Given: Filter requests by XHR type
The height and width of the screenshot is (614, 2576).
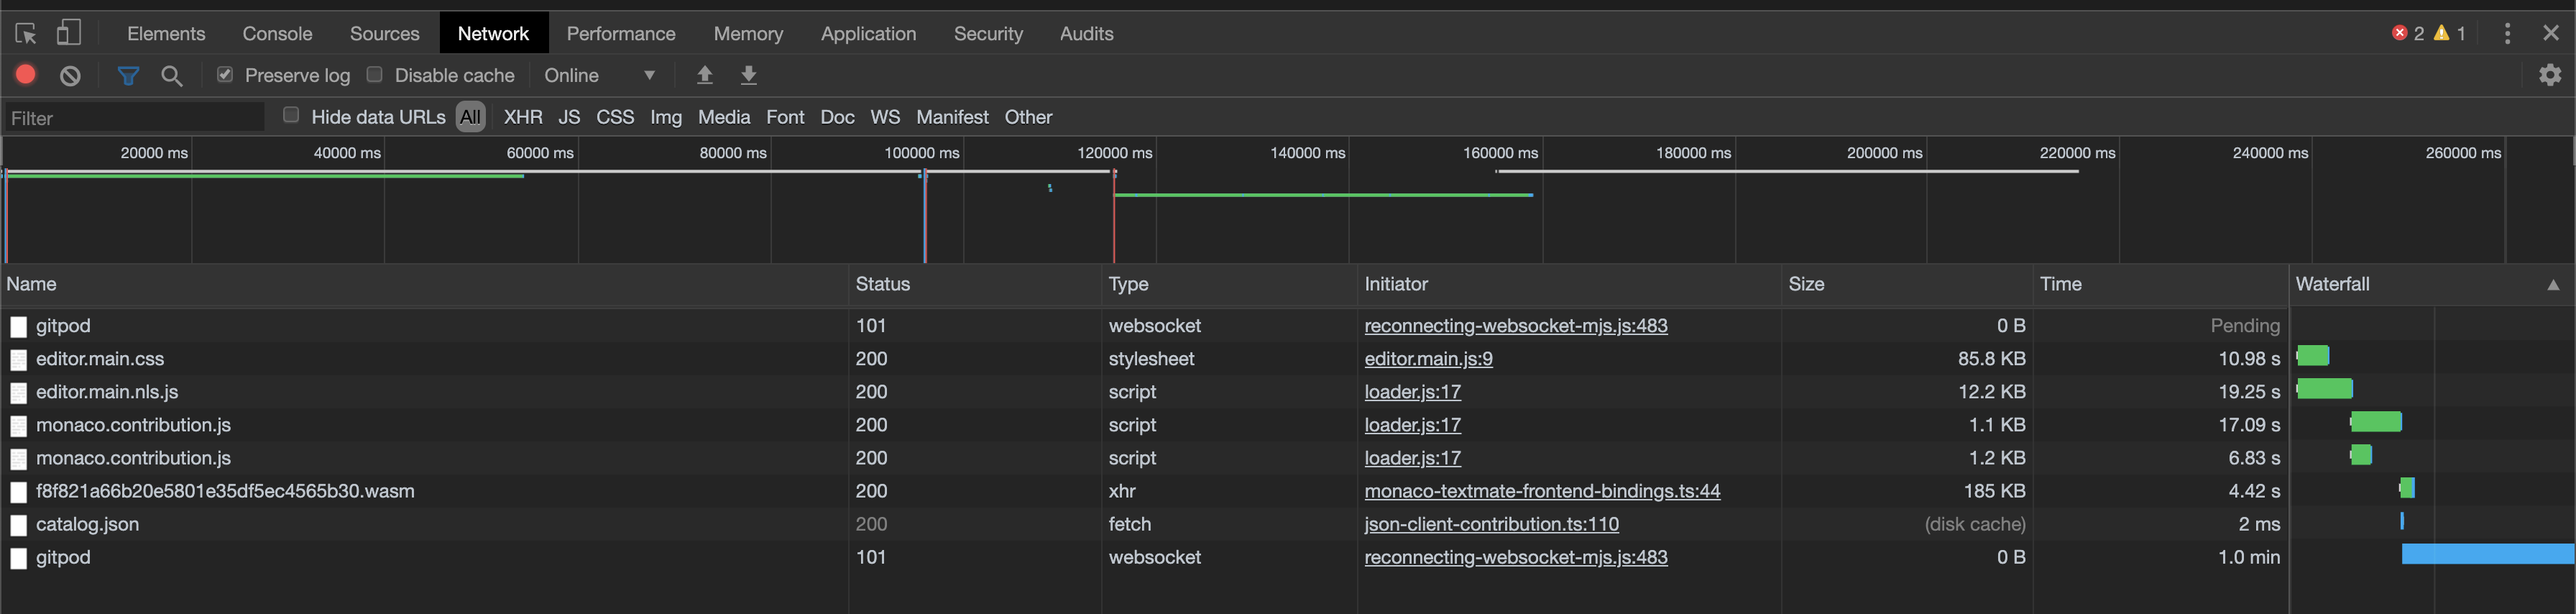Looking at the screenshot, I should point(523,117).
